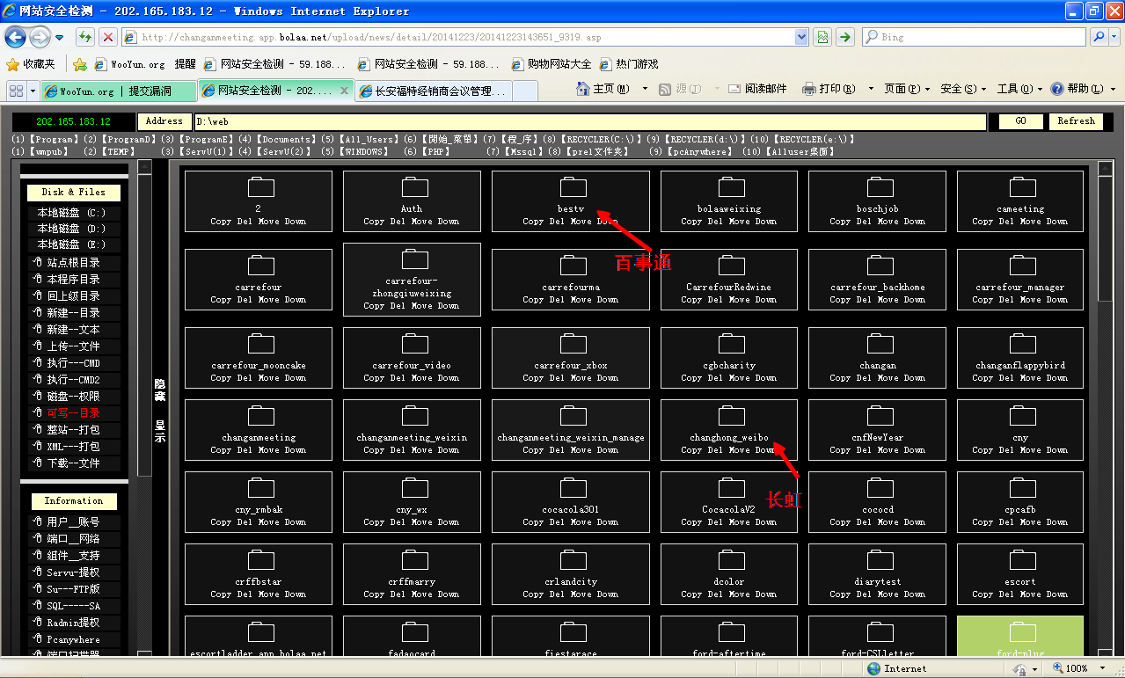
Task: Click the Add to favorites bar icon
Action: click(80, 64)
